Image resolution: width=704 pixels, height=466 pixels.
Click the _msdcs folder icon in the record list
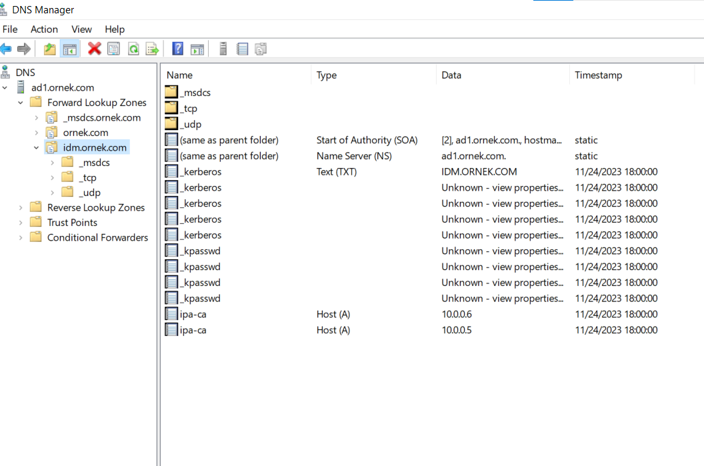(170, 92)
